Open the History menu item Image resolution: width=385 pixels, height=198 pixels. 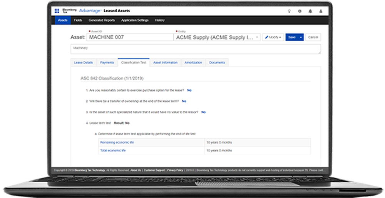(x=160, y=20)
